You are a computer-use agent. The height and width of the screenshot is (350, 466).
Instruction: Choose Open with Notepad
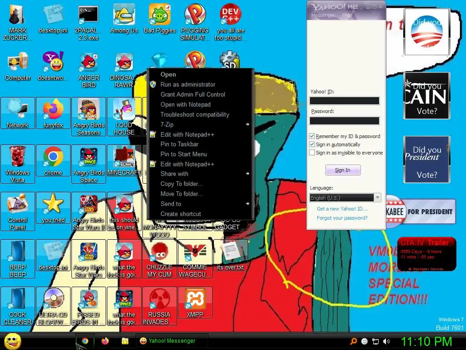pyautogui.click(x=200, y=104)
